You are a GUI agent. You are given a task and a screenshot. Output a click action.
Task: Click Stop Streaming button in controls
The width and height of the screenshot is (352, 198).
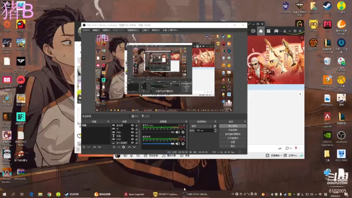233,126
